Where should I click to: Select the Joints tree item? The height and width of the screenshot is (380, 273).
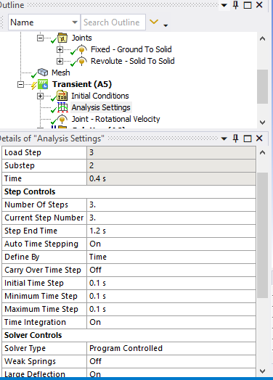[x=81, y=38]
